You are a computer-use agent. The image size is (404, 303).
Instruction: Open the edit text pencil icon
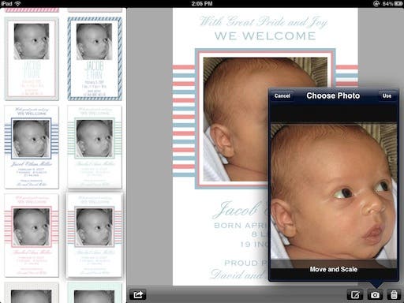pos(355,294)
